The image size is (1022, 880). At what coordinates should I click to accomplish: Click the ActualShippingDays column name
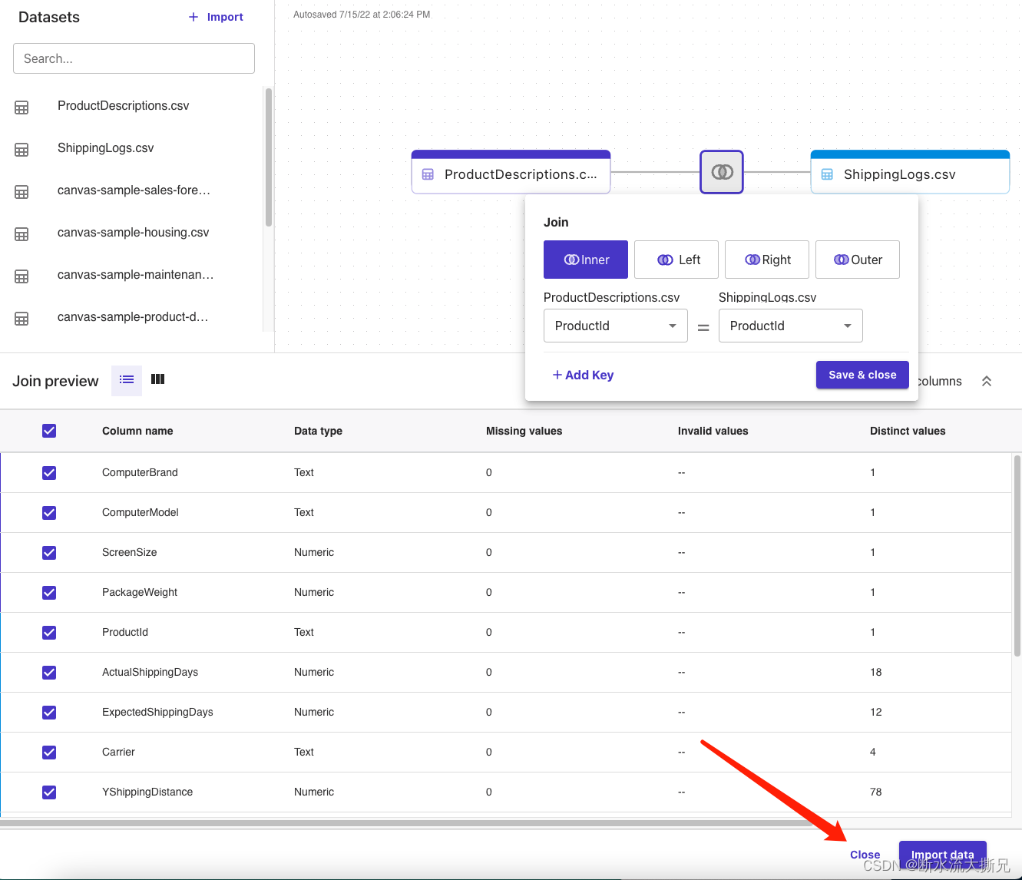pyautogui.click(x=150, y=673)
